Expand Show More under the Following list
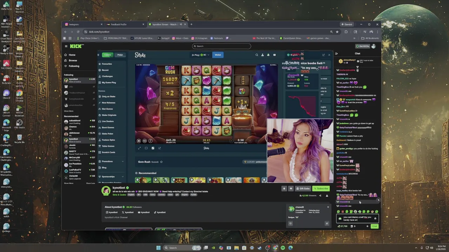The height and width of the screenshot is (252, 449). click(x=69, y=111)
